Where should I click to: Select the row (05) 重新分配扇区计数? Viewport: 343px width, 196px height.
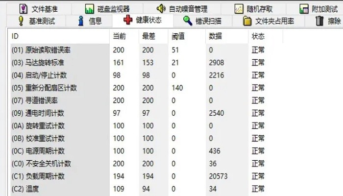(147, 88)
